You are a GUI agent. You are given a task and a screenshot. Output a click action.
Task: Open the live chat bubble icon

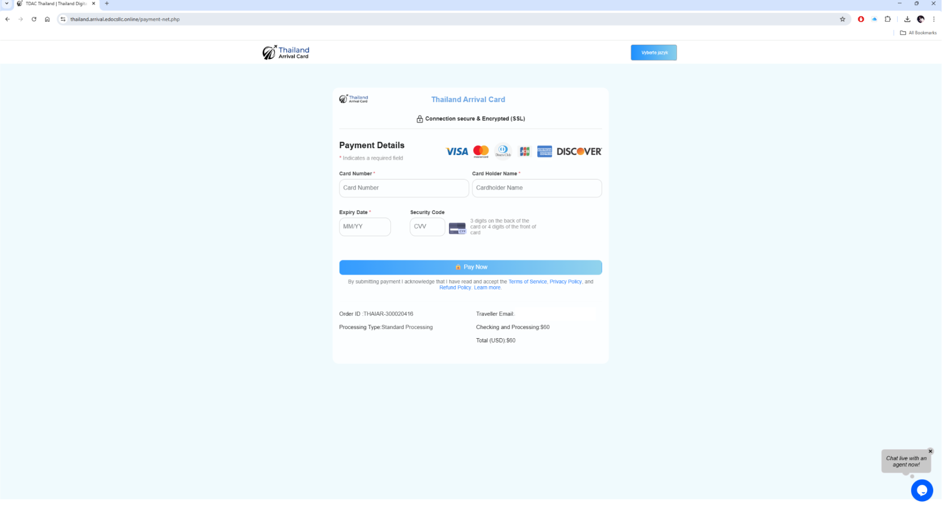click(921, 490)
